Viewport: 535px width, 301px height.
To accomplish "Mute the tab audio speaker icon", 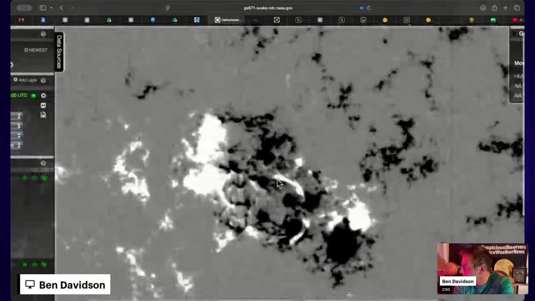I will (x=362, y=8).
